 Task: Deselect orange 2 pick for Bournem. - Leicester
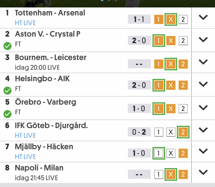pyautogui.click(x=183, y=64)
